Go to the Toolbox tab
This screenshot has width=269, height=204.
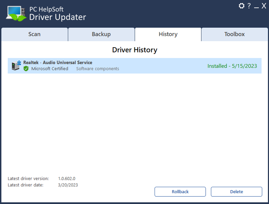pos(234,34)
